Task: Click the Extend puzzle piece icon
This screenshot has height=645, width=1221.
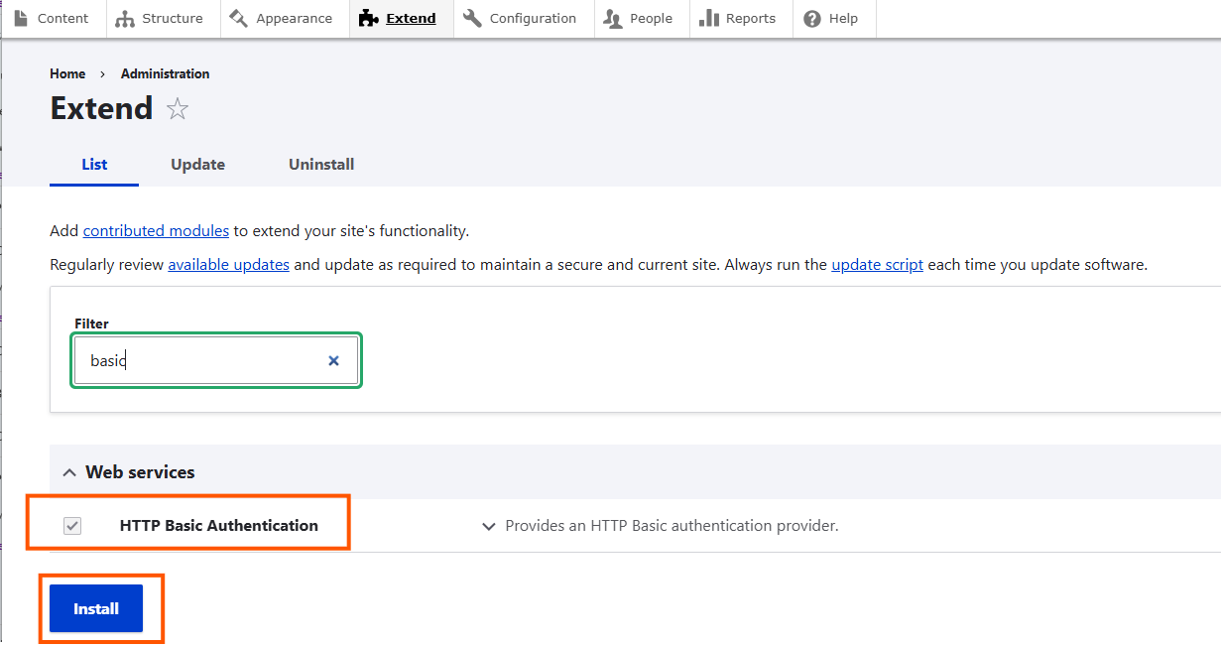Action: click(x=369, y=19)
